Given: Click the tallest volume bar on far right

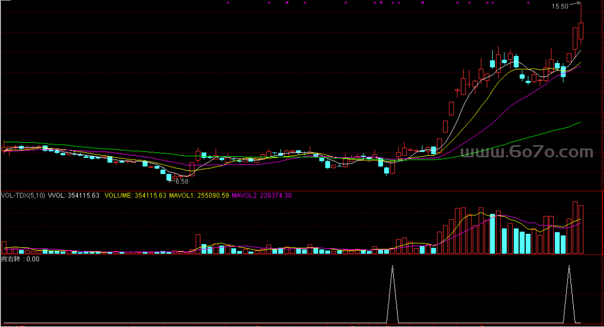Looking at the screenshot, I should (x=575, y=228).
